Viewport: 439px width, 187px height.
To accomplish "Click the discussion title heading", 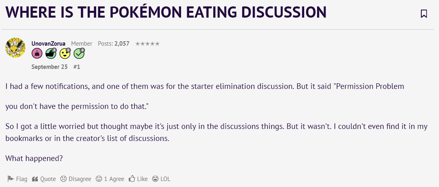I will click(166, 12).
